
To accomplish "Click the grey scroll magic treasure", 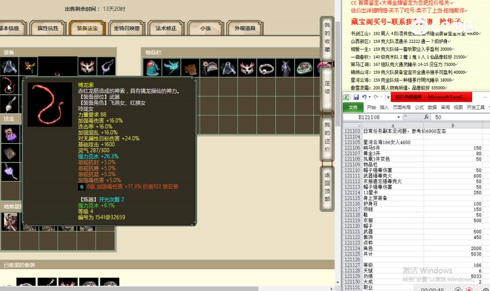I will pyautogui.click(x=10, y=153).
